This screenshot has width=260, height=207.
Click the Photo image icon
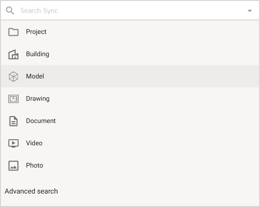(13, 166)
